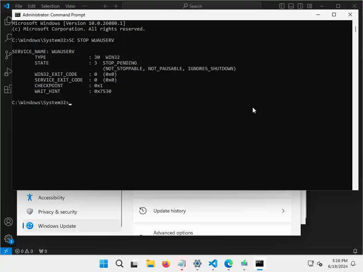This screenshot has width=363, height=272.
Task: Click the remote window indicator in status bar
Action: pos(6,251)
